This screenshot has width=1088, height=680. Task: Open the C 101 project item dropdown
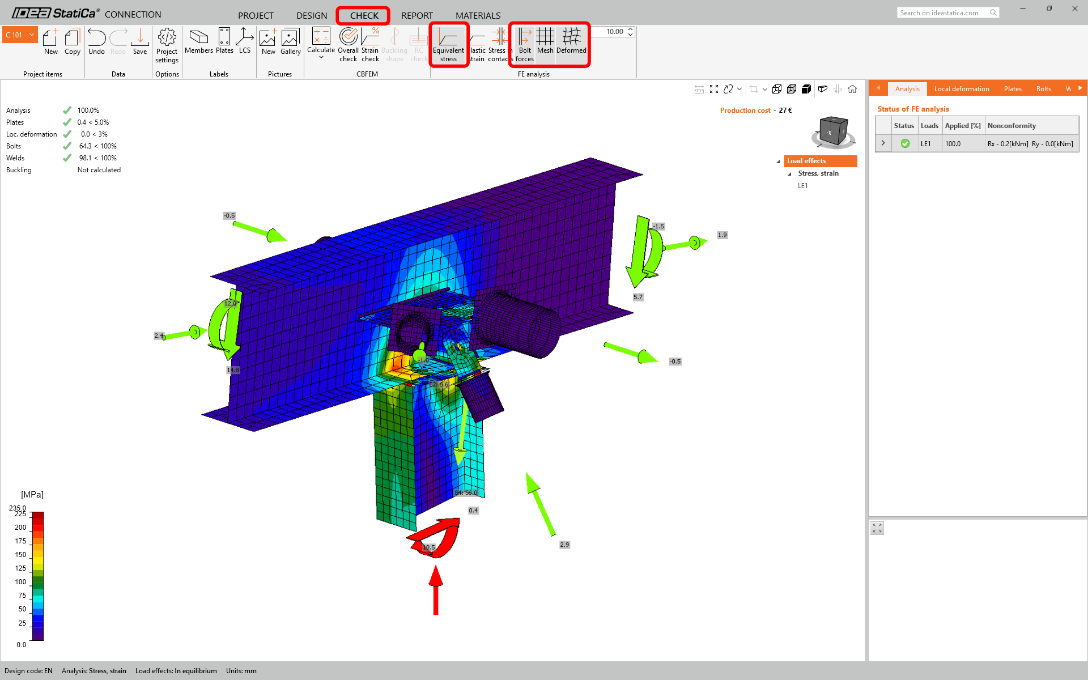click(32, 35)
